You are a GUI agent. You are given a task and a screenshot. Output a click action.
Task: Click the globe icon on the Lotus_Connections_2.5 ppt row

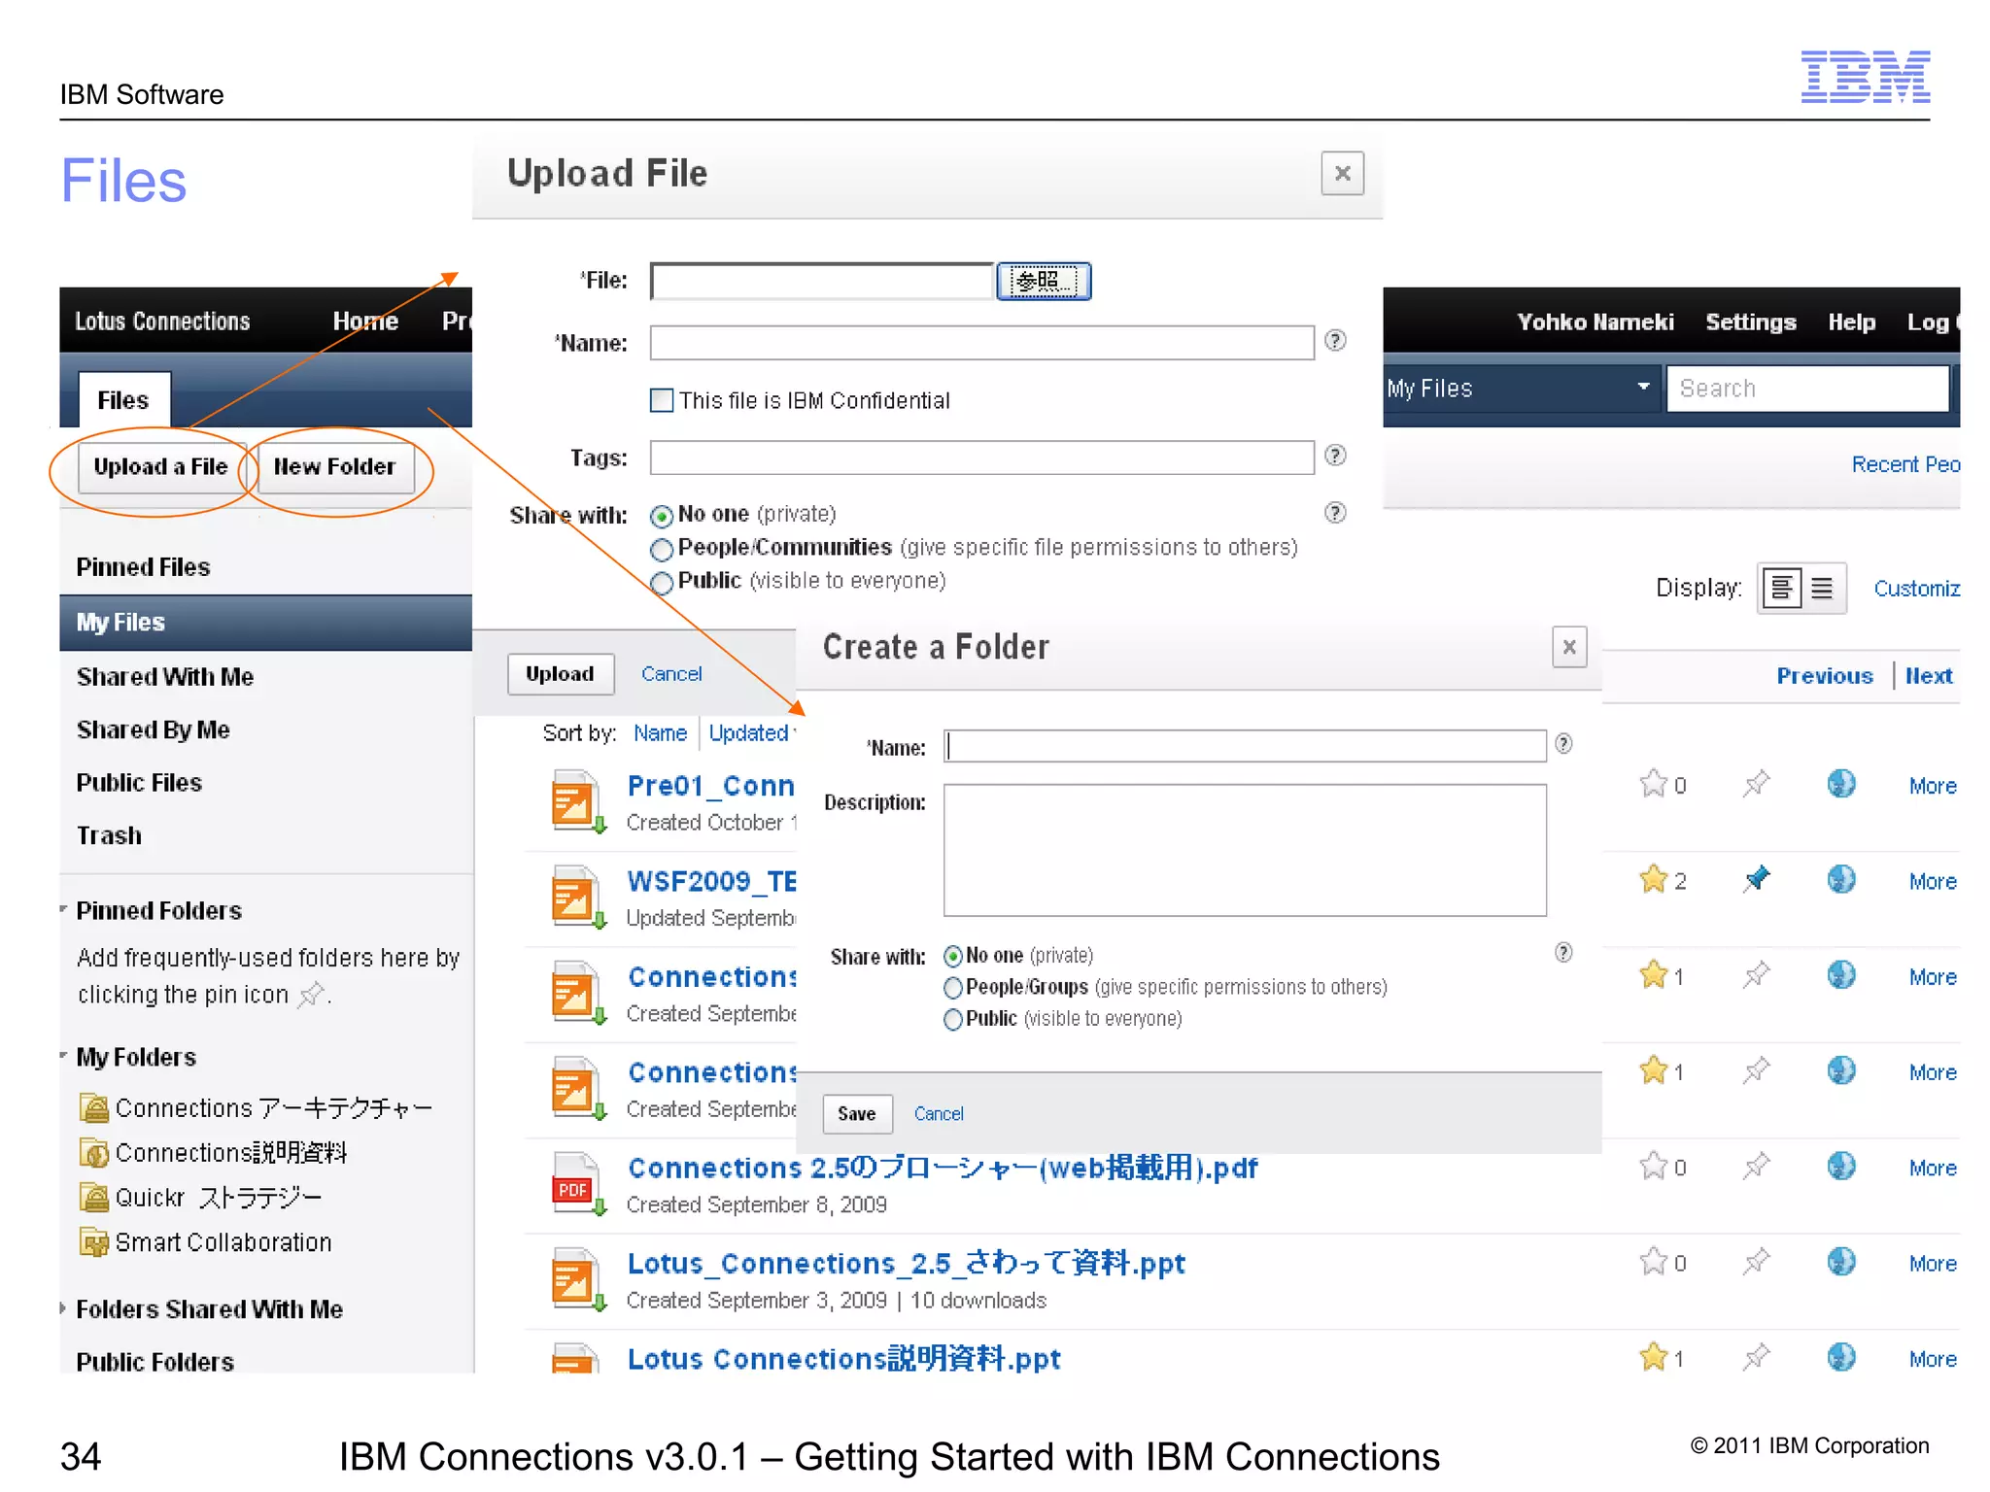pyautogui.click(x=1840, y=1262)
